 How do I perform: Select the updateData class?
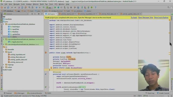(x=16, y=34)
